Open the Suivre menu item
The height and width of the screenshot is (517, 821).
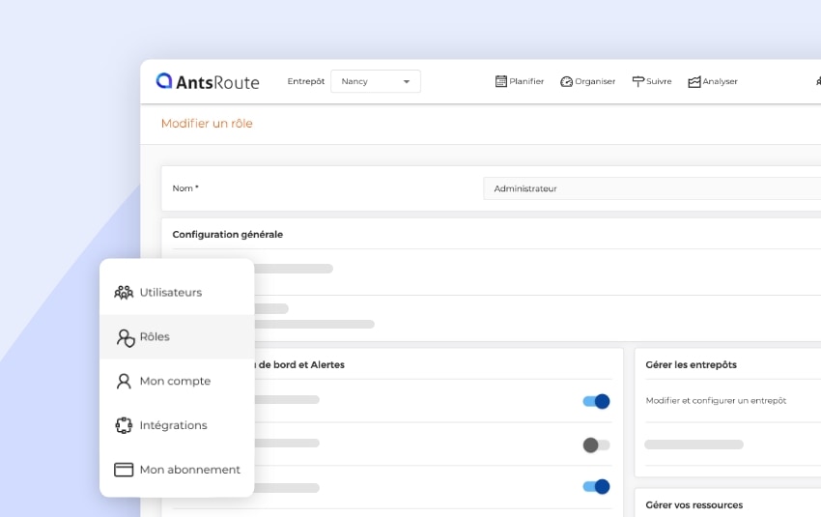(x=659, y=81)
